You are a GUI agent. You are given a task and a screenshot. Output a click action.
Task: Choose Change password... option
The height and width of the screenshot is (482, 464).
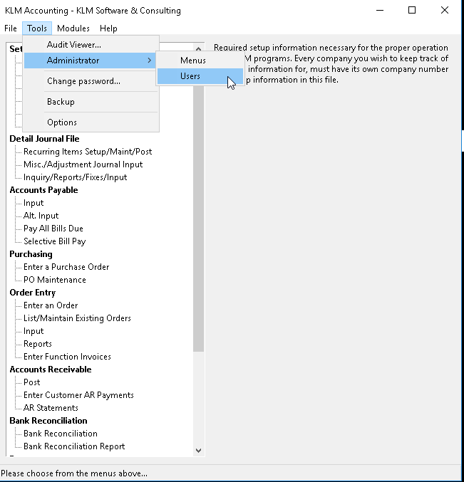click(x=91, y=81)
